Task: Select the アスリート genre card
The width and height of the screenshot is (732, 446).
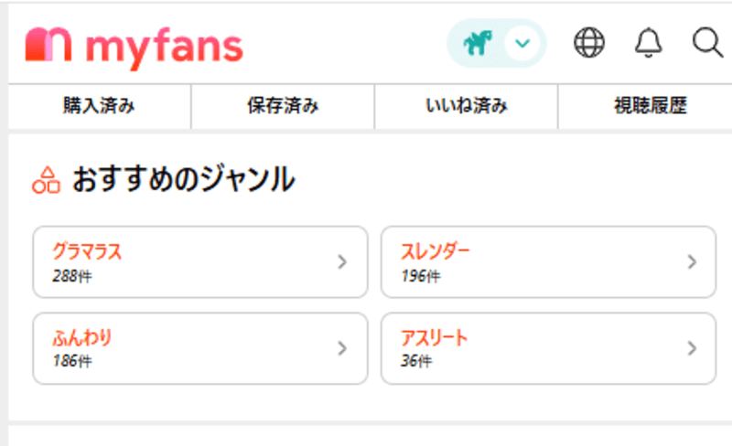Action: tap(548, 348)
